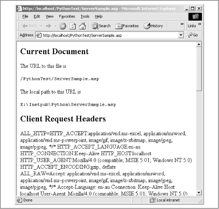Maximize the Internet Explorer window
This screenshot has height=209, width=219.
point(192,9)
